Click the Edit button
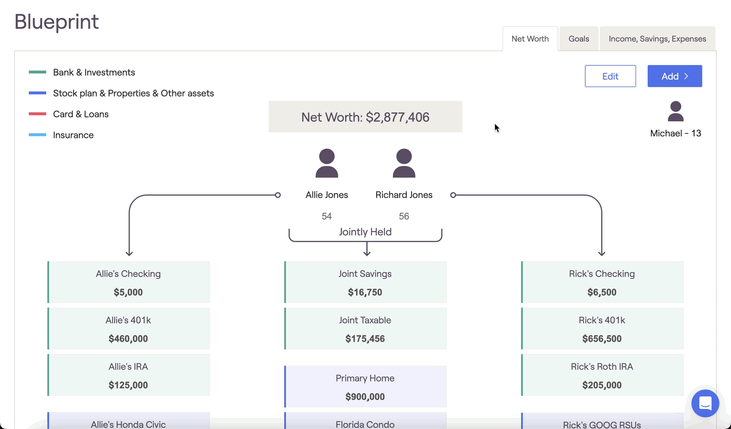 coord(610,76)
